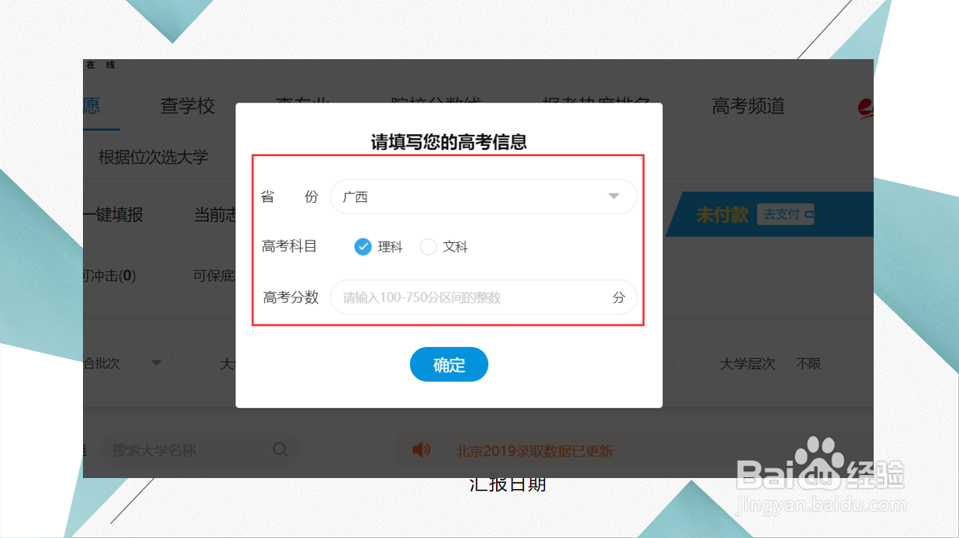Open the 省份 province dropdown showing 广西
The image size is (959, 538).
(483, 196)
